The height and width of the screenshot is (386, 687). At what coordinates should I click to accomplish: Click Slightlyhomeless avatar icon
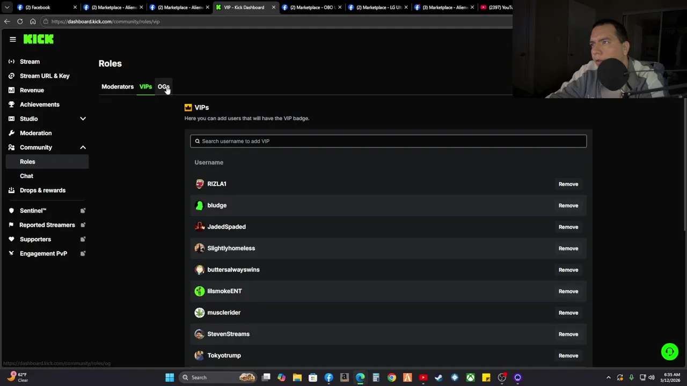(x=200, y=248)
